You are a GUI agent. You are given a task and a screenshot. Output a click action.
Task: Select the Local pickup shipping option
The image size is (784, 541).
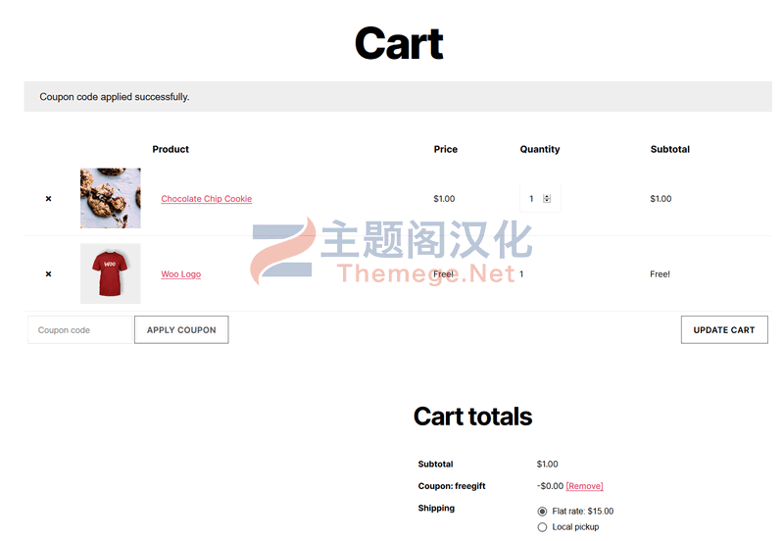click(x=542, y=527)
